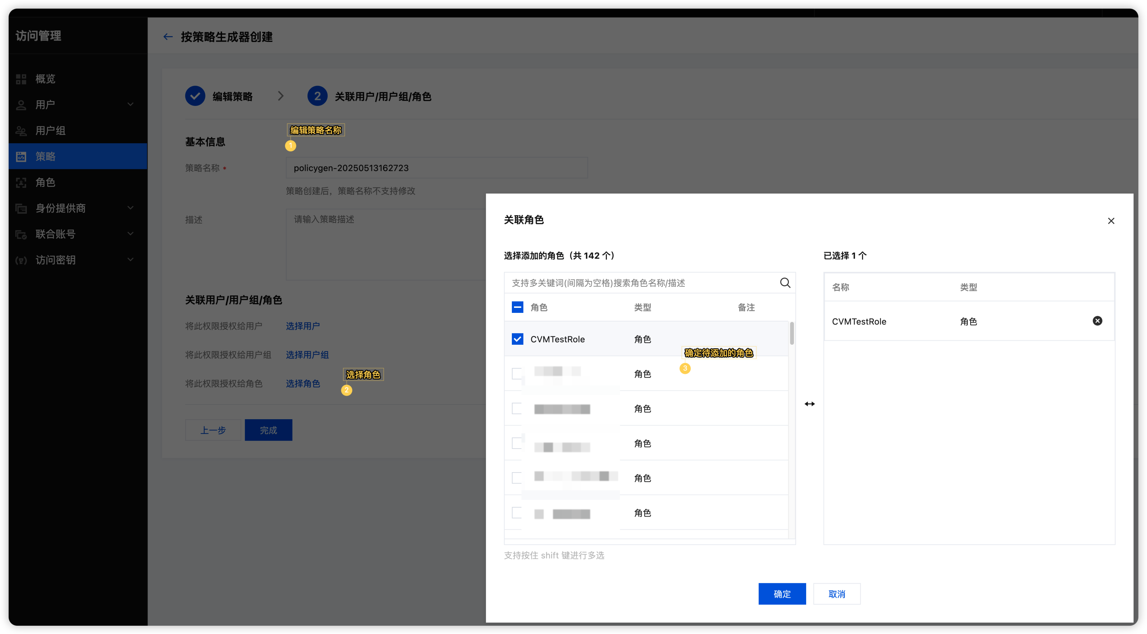
Task: Close the 关联角色 dialog with X
Action: click(1111, 221)
